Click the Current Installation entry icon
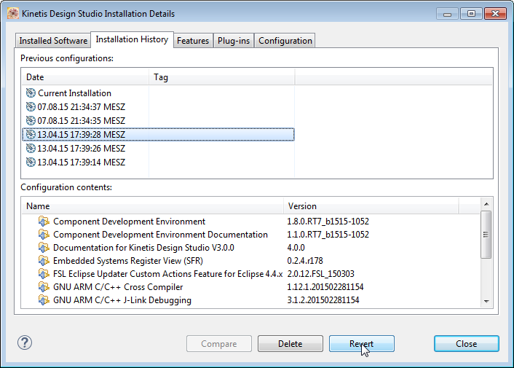Image resolution: width=514 pixels, height=368 pixels. coord(31,93)
